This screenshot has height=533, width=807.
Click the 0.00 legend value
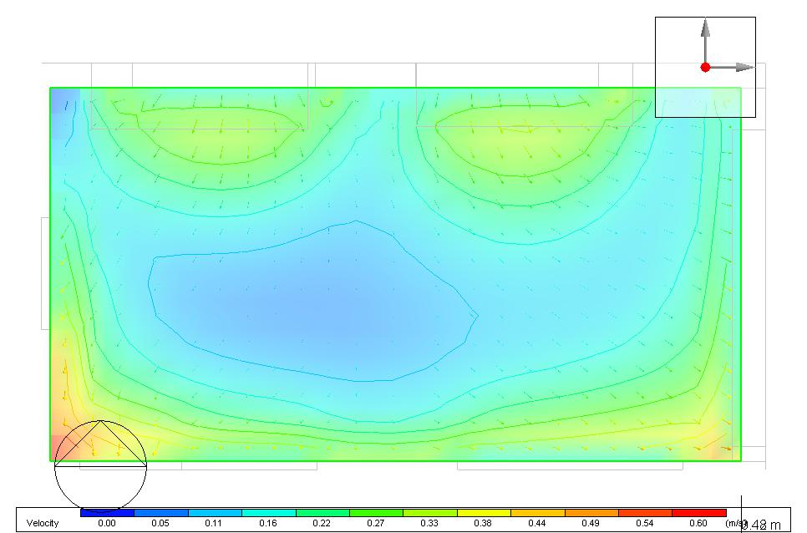[107, 523]
